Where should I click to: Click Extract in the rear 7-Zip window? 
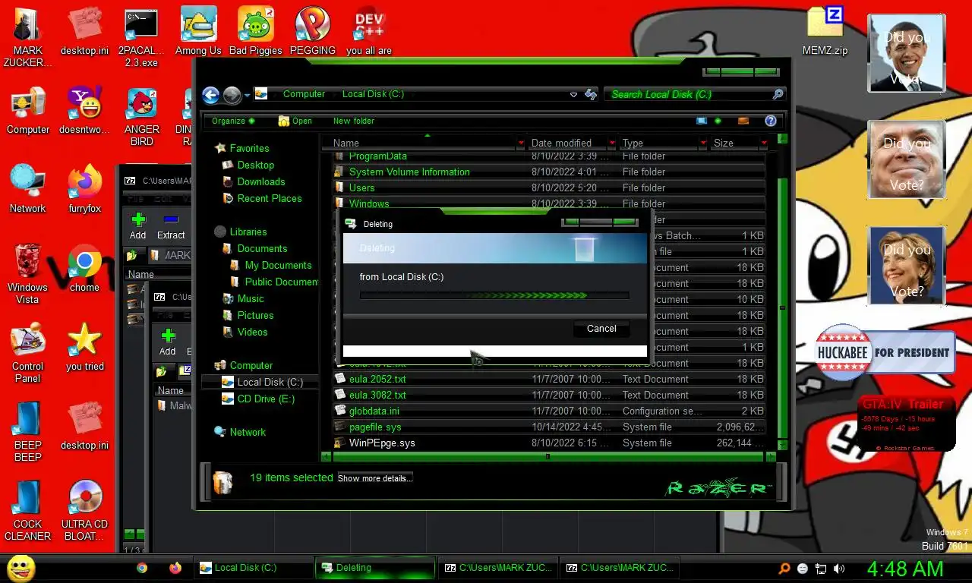click(x=171, y=225)
